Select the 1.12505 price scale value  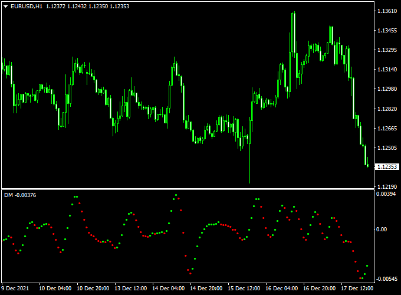(387, 148)
